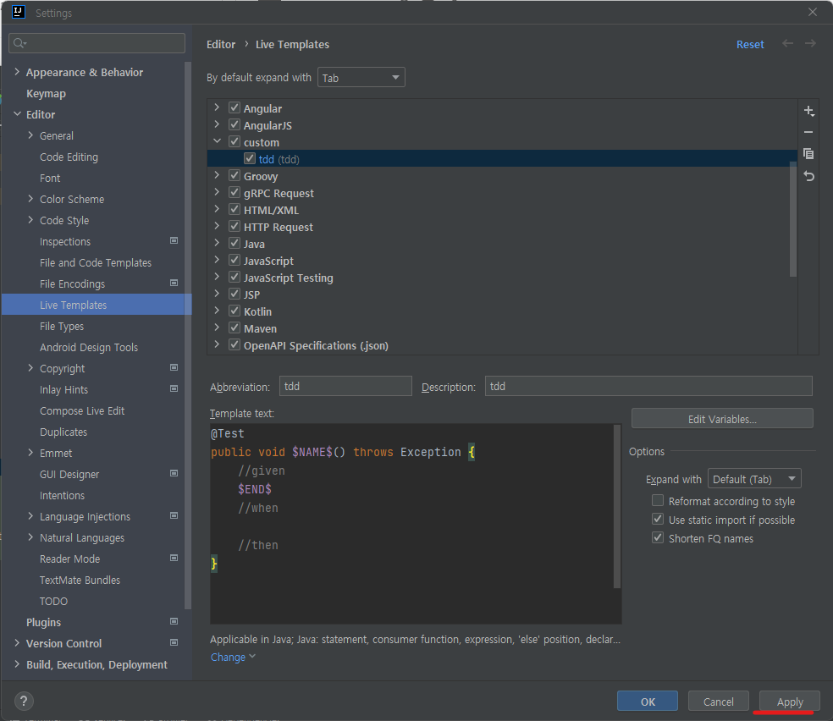The width and height of the screenshot is (833, 721).
Task: Toggle the custom group checkbox
Action: tap(234, 142)
